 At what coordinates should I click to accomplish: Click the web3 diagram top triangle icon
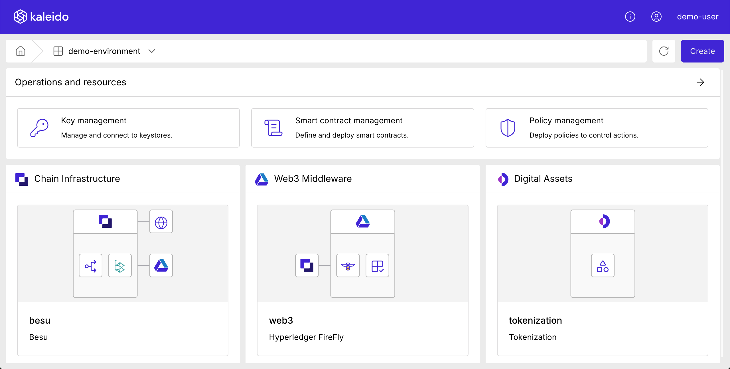pyautogui.click(x=363, y=221)
